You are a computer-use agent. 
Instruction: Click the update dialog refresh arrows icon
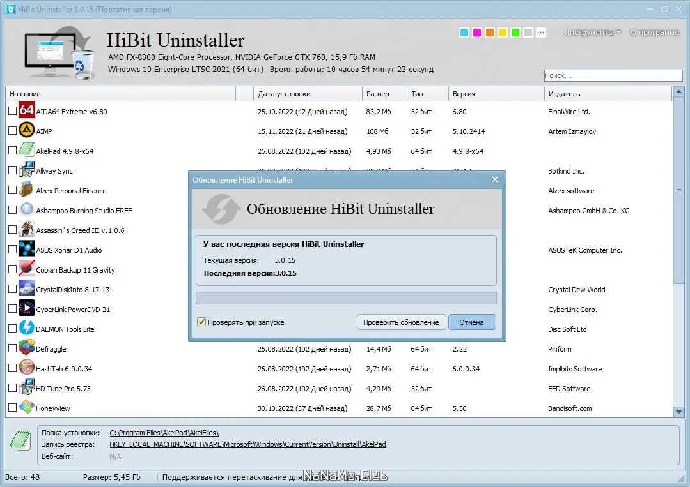221,209
